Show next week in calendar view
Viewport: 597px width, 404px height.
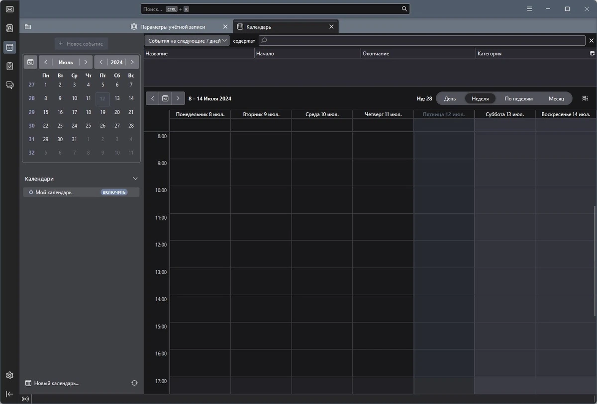(179, 98)
